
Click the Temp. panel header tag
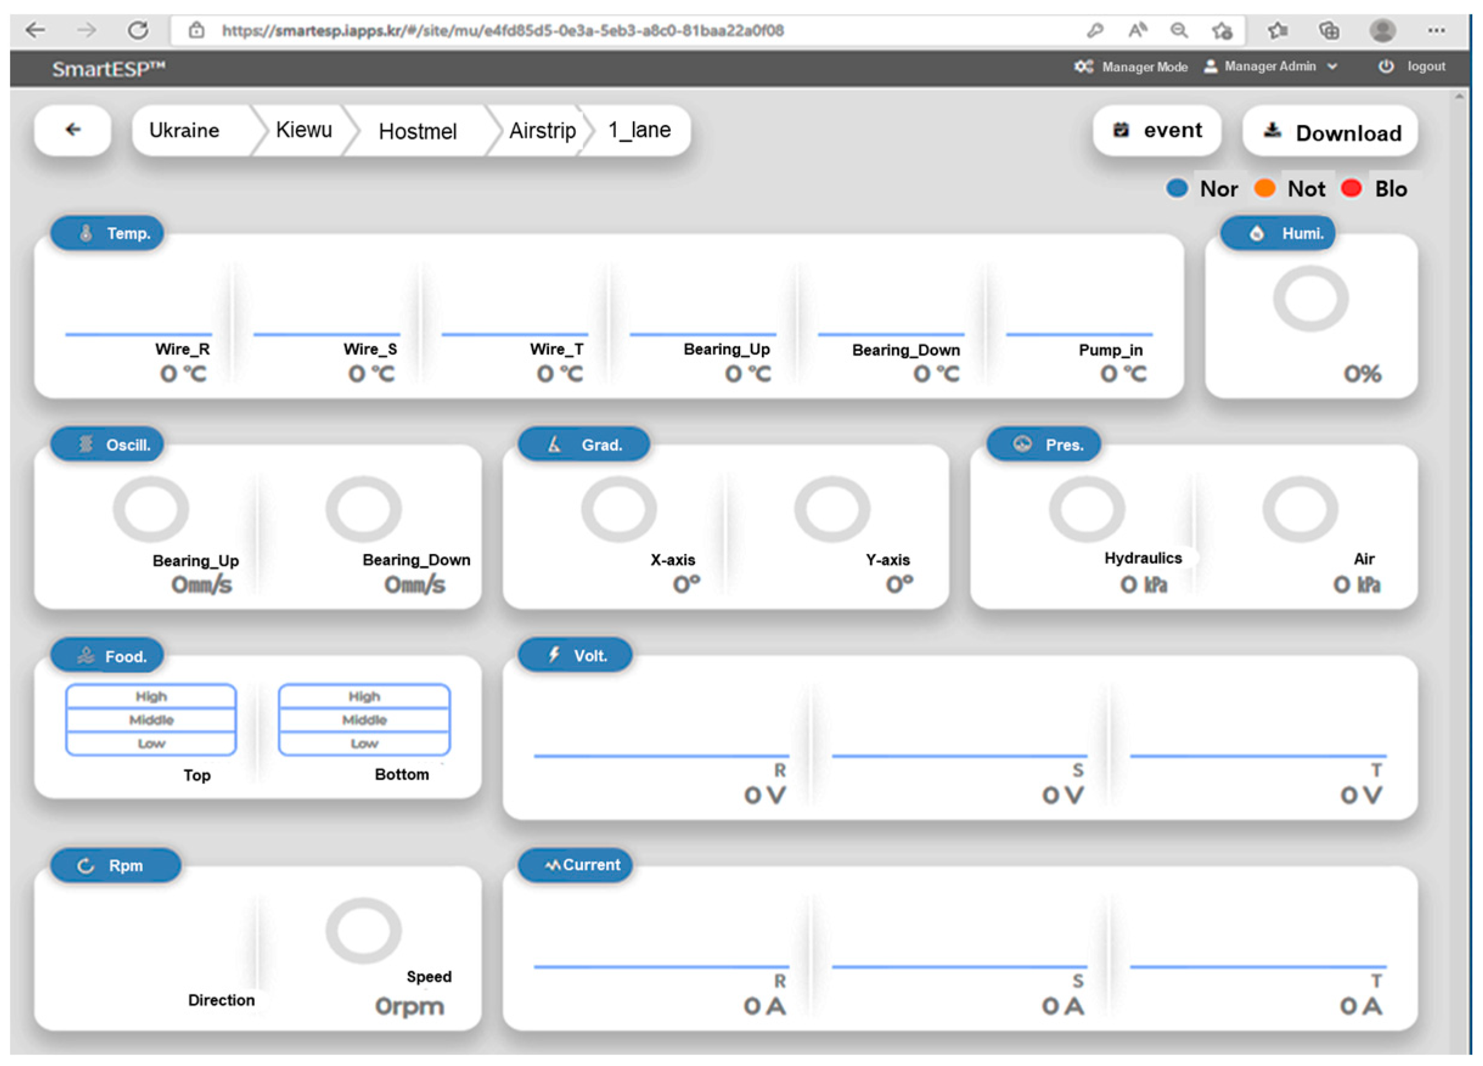tap(107, 233)
